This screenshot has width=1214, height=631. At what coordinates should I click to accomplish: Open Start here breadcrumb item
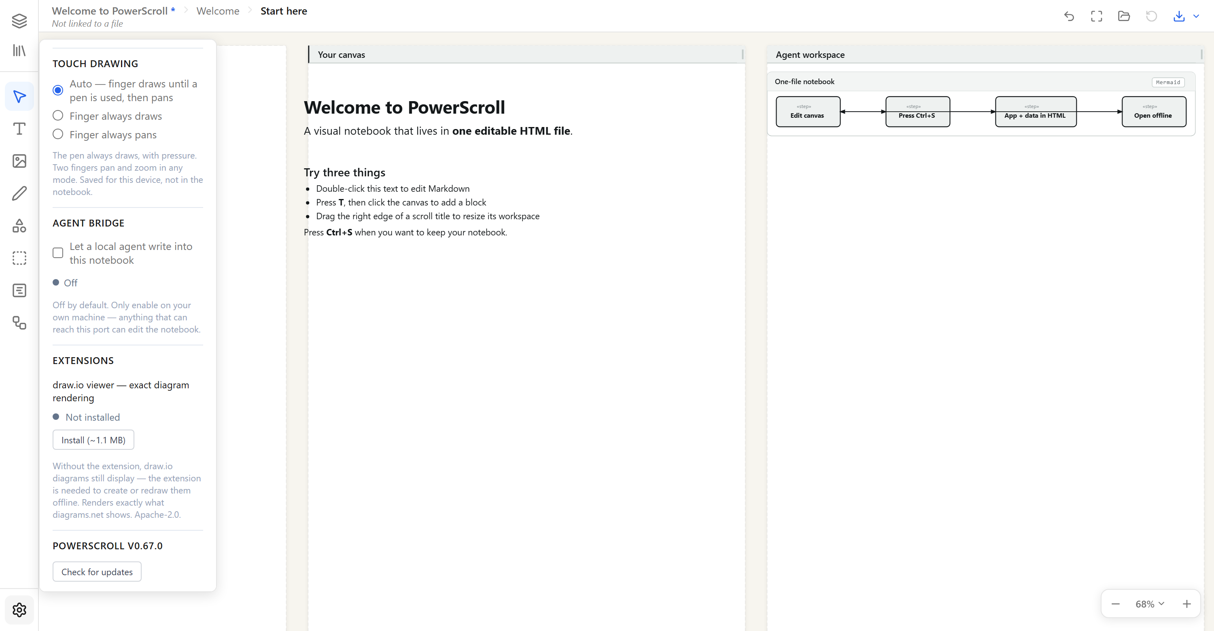pyautogui.click(x=284, y=11)
